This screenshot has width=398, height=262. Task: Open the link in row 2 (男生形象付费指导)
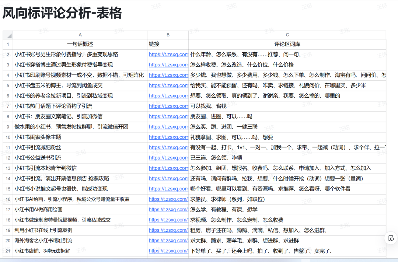click(168, 54)
